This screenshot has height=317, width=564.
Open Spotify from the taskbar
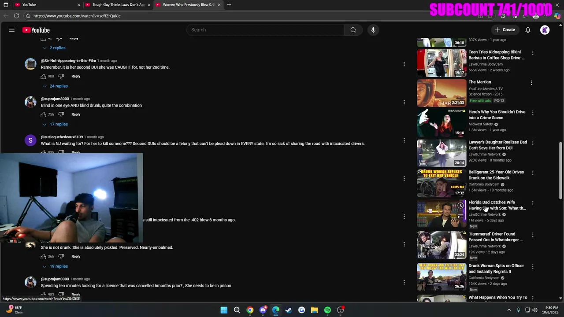(x=327, y=310)
